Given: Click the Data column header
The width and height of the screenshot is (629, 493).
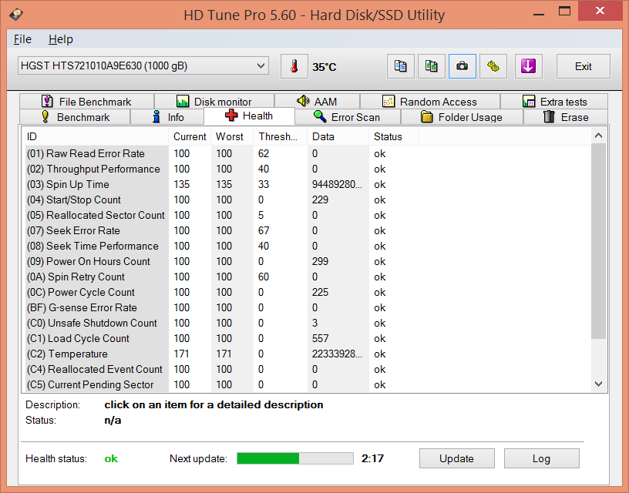Looking at the screenshot, I should (338, 136).
